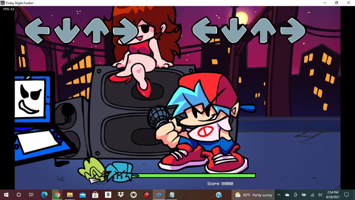Open the clock showing 2:54 PM
355x200 pixels.
[x=333, y=195]
